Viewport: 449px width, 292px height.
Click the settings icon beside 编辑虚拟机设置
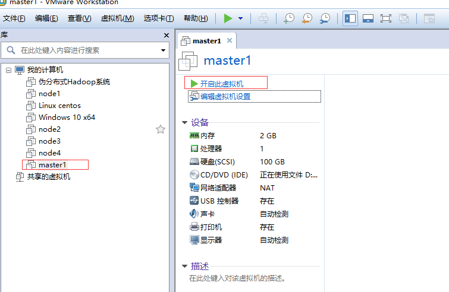[x=194, y=96]
